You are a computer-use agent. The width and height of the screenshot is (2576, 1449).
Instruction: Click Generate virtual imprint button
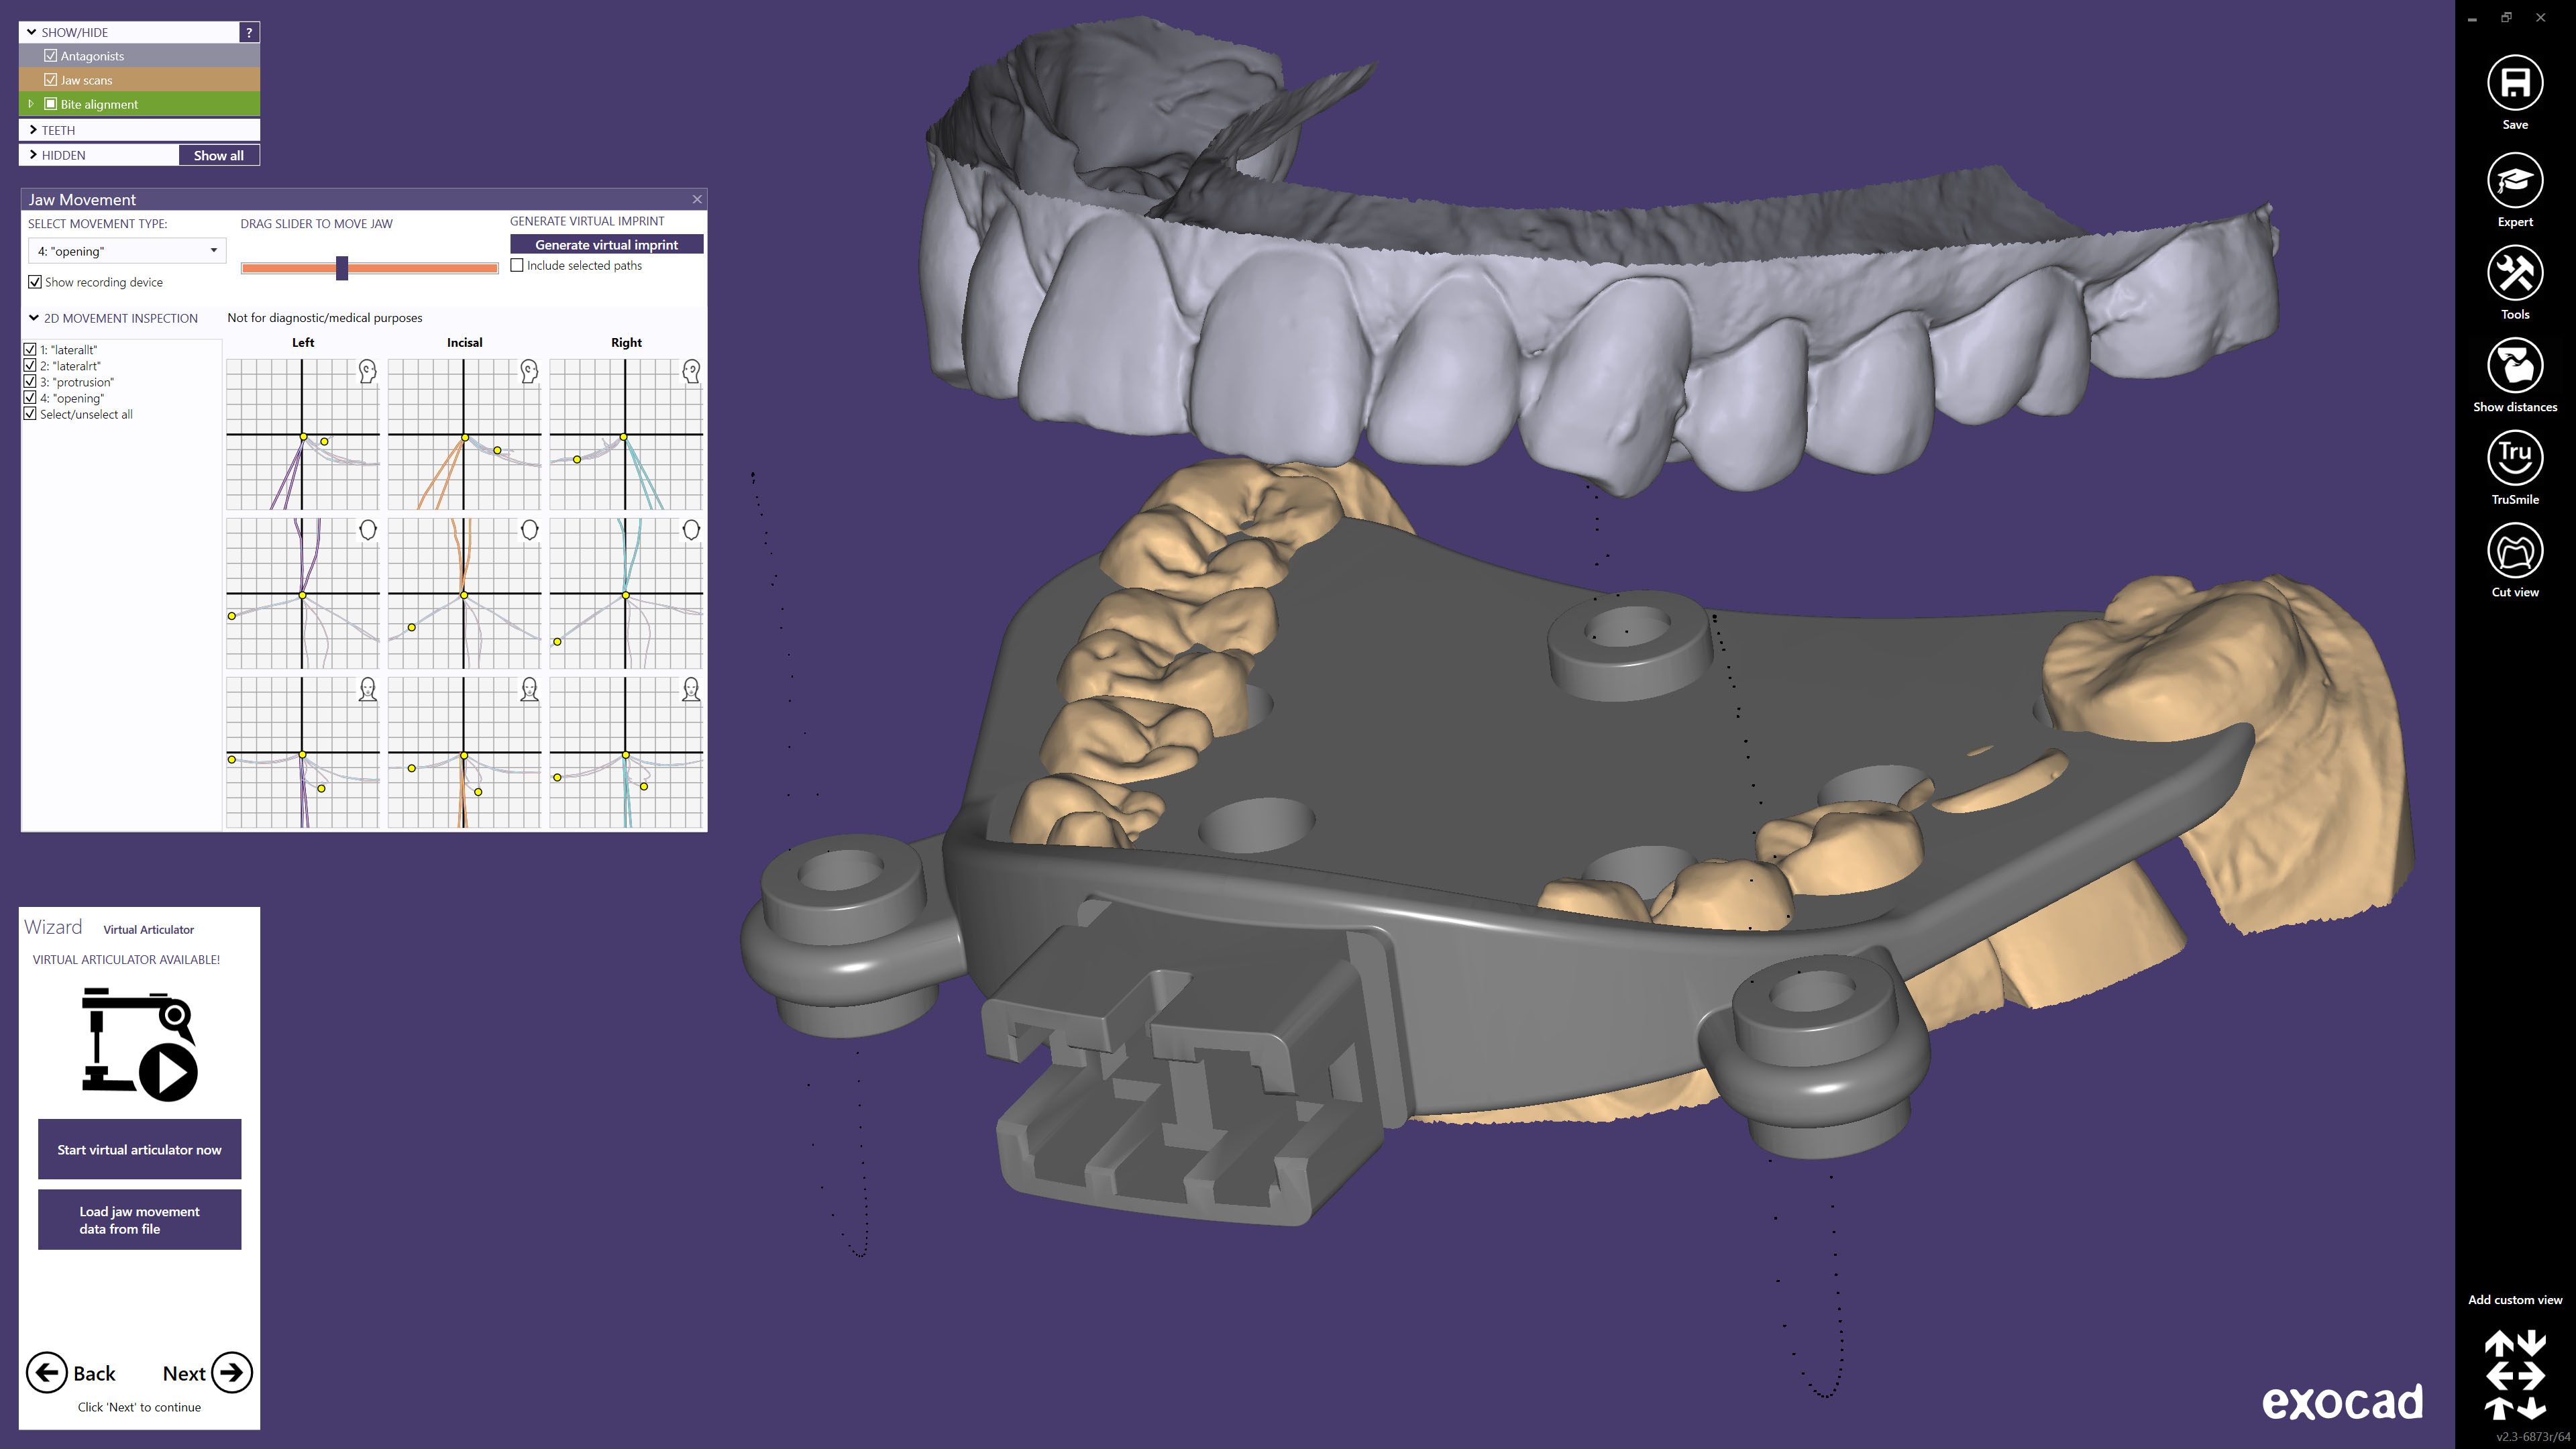606,244
